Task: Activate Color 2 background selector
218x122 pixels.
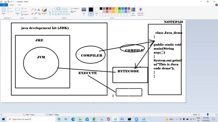Action: pyautogui.click(x=96, y=12)
